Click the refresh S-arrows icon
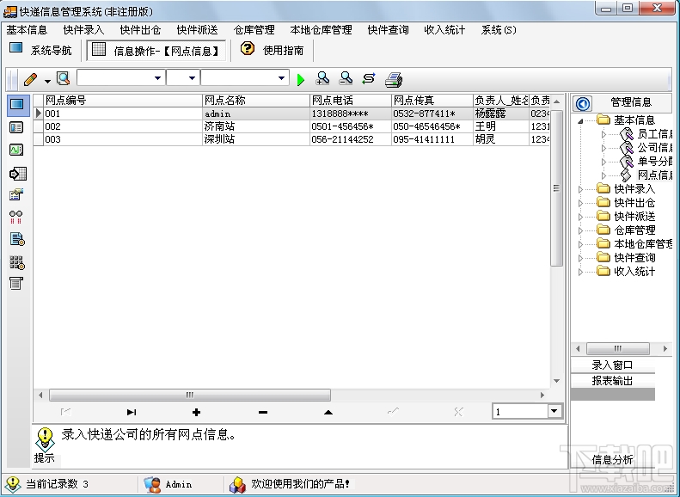This screenshot has width=680, height=497. point(369,78)
